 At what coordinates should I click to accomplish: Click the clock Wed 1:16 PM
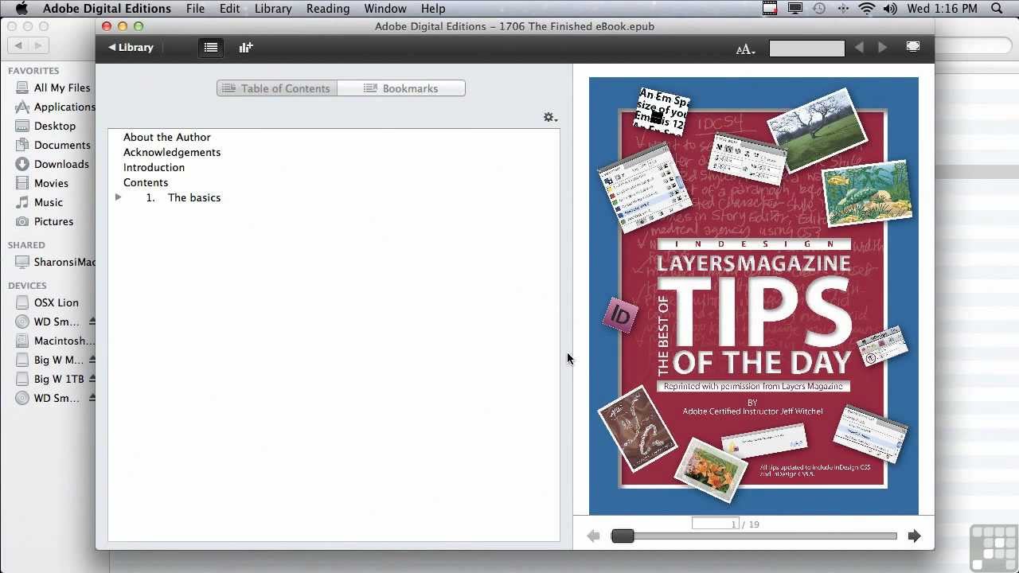coord(943,9)
